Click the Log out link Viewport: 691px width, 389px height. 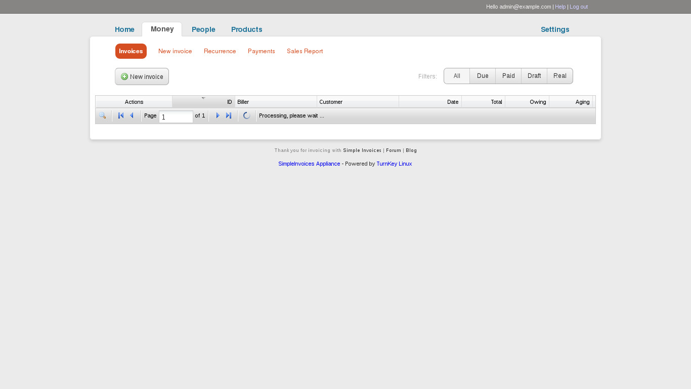pos(579,7)
